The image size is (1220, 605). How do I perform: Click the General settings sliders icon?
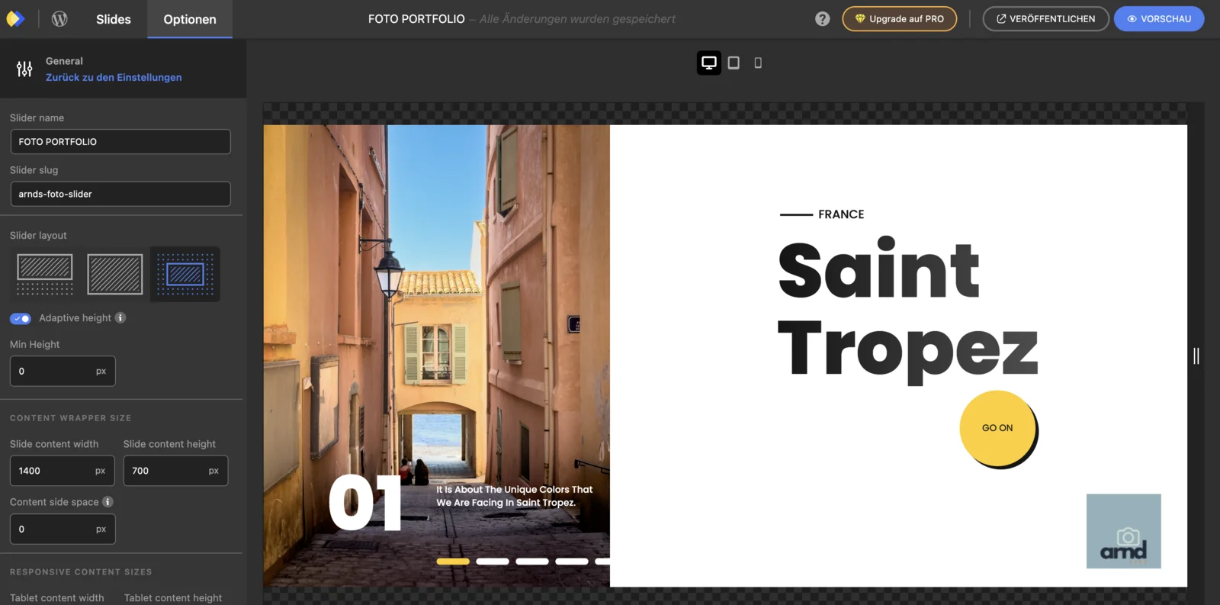pyautogui.click(x=24, y=69)
